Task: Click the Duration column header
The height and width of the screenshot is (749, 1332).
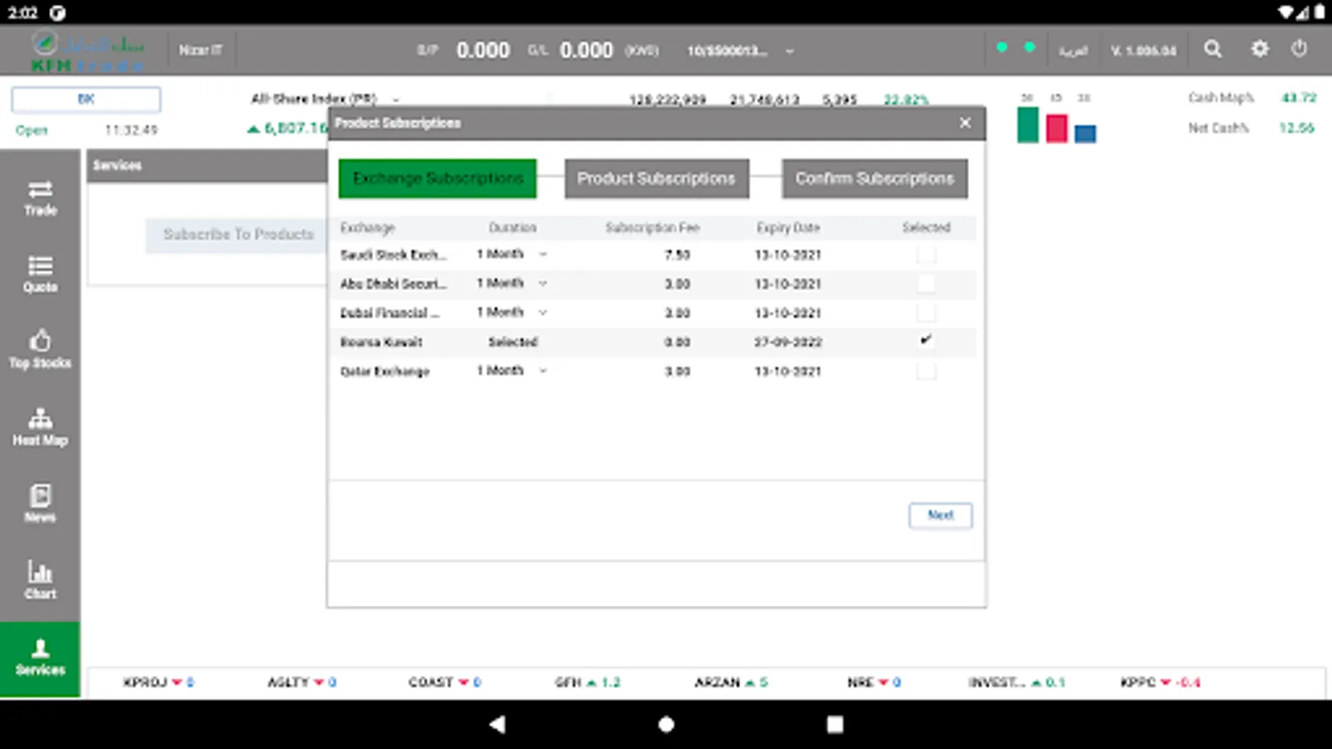Action: (513, 227)
